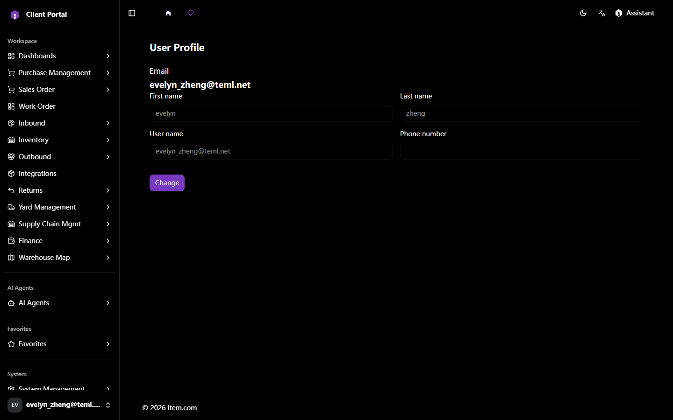
Task: Click the Inventory icon in sidebar
Action: click(x=11, y=140)
